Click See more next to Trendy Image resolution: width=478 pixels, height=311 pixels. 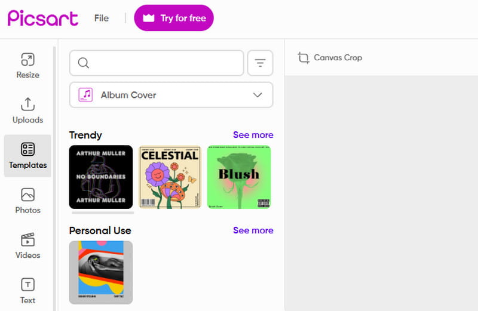point(253,135)
